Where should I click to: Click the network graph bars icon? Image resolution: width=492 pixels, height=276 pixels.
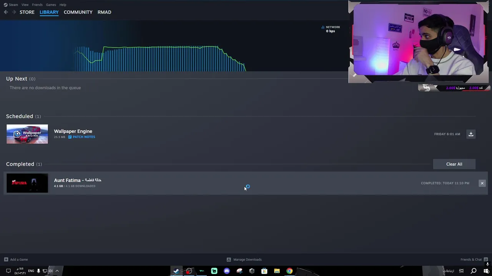323,27
